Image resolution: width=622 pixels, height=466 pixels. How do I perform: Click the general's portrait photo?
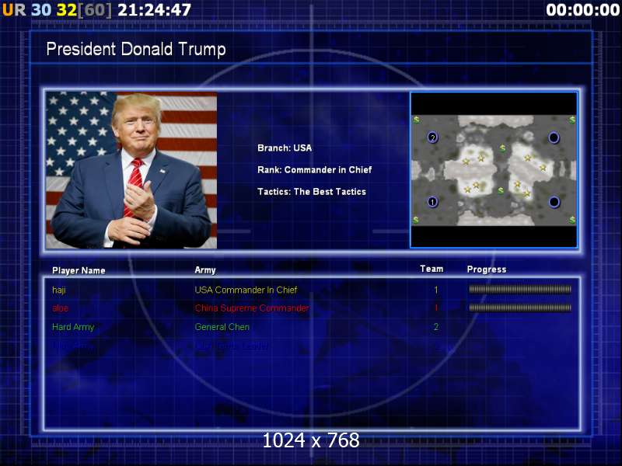pyautogui.click(x=131, y=170)
